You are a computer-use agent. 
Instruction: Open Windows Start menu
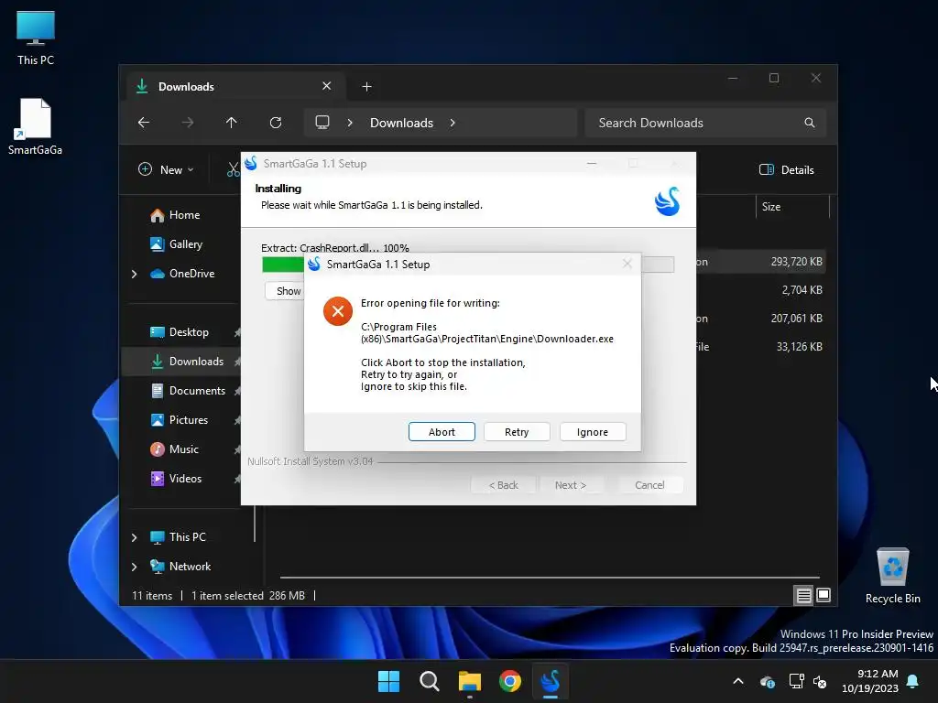click(x=388, y=681)
